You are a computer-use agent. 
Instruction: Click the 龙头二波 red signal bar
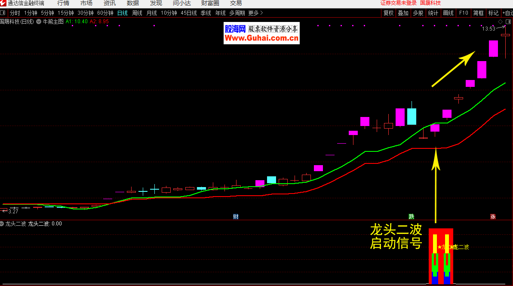tap(441, 256)
